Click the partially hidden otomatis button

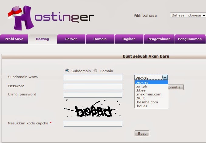pos(176,87)
